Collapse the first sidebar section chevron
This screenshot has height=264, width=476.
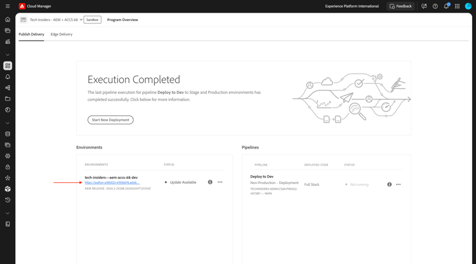pos(8,55)
